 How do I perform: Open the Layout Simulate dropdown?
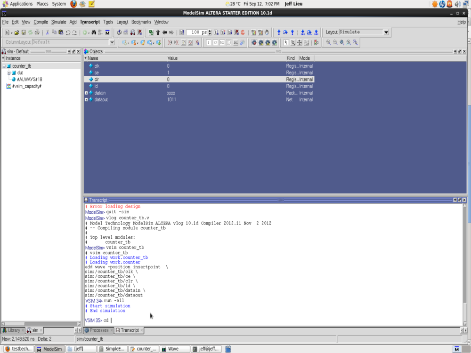point(386,32)
